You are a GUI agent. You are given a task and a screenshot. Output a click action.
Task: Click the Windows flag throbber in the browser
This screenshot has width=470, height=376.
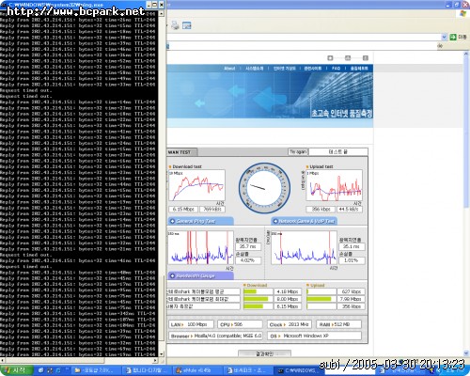(463, 14)
